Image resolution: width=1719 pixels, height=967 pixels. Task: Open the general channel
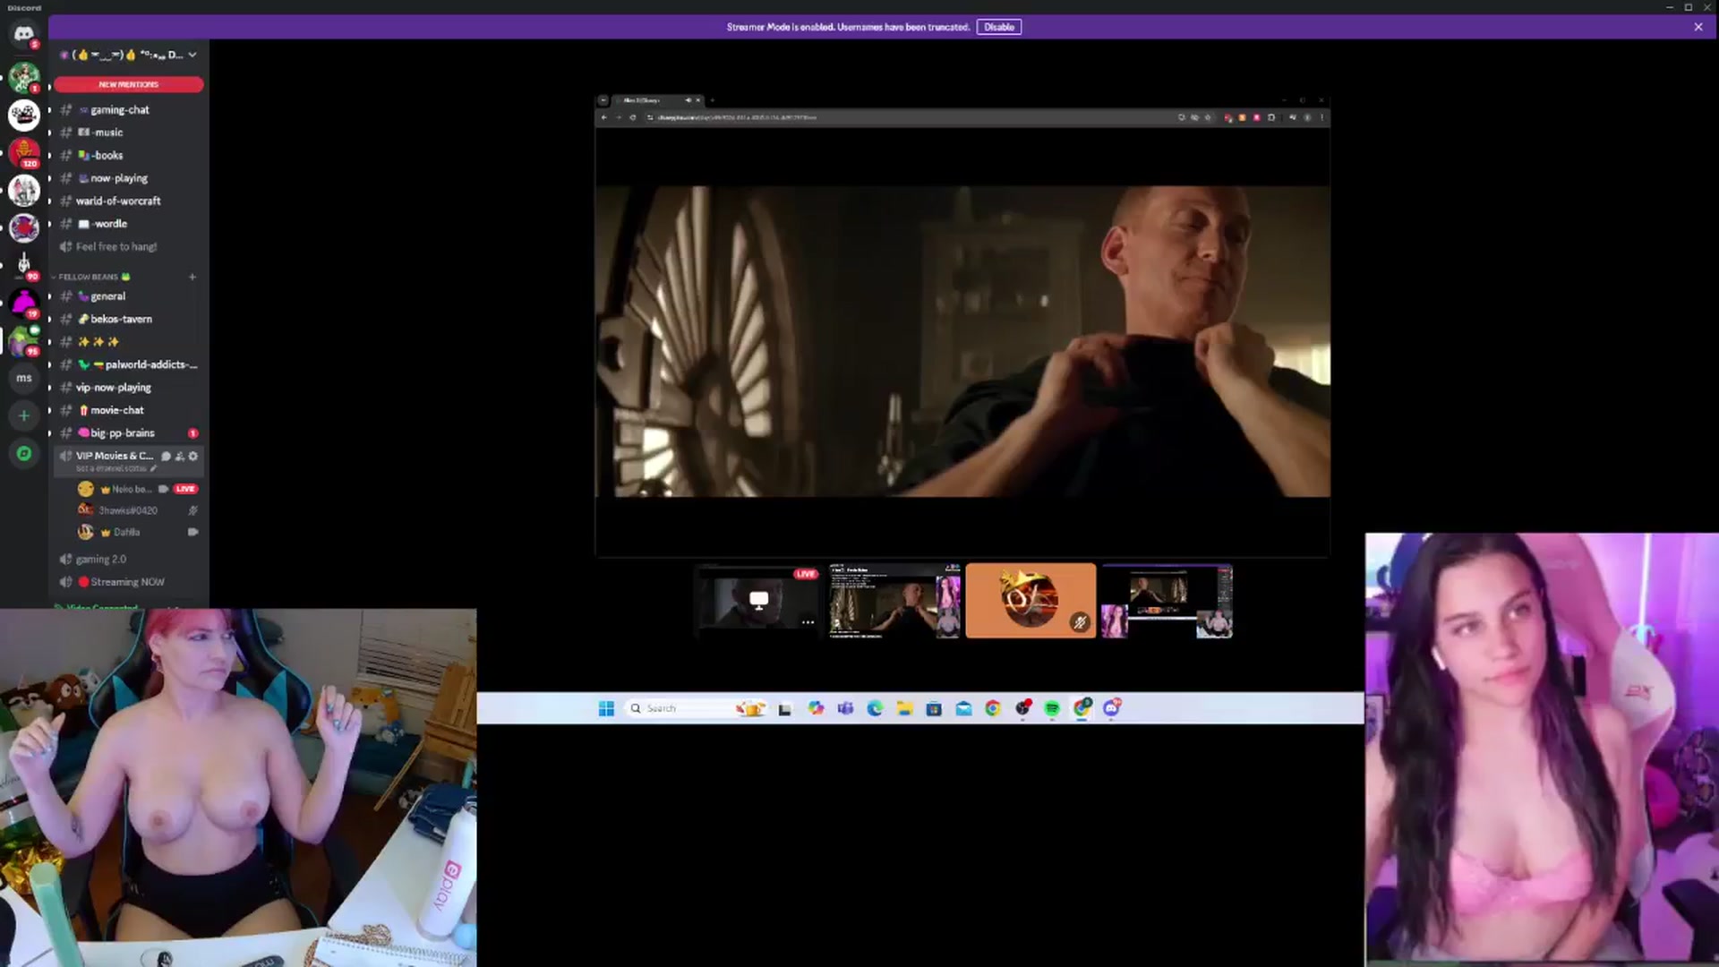tap(129, 296)
